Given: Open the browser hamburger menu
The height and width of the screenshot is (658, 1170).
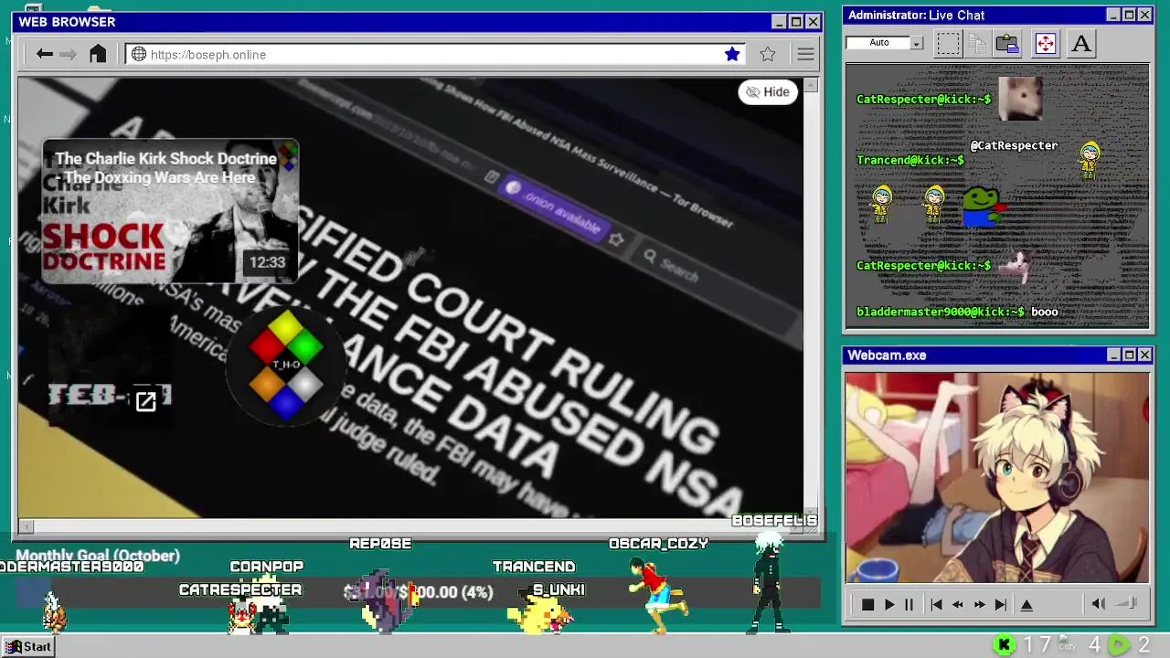Looking at the screenshot, I should point(805,54).
